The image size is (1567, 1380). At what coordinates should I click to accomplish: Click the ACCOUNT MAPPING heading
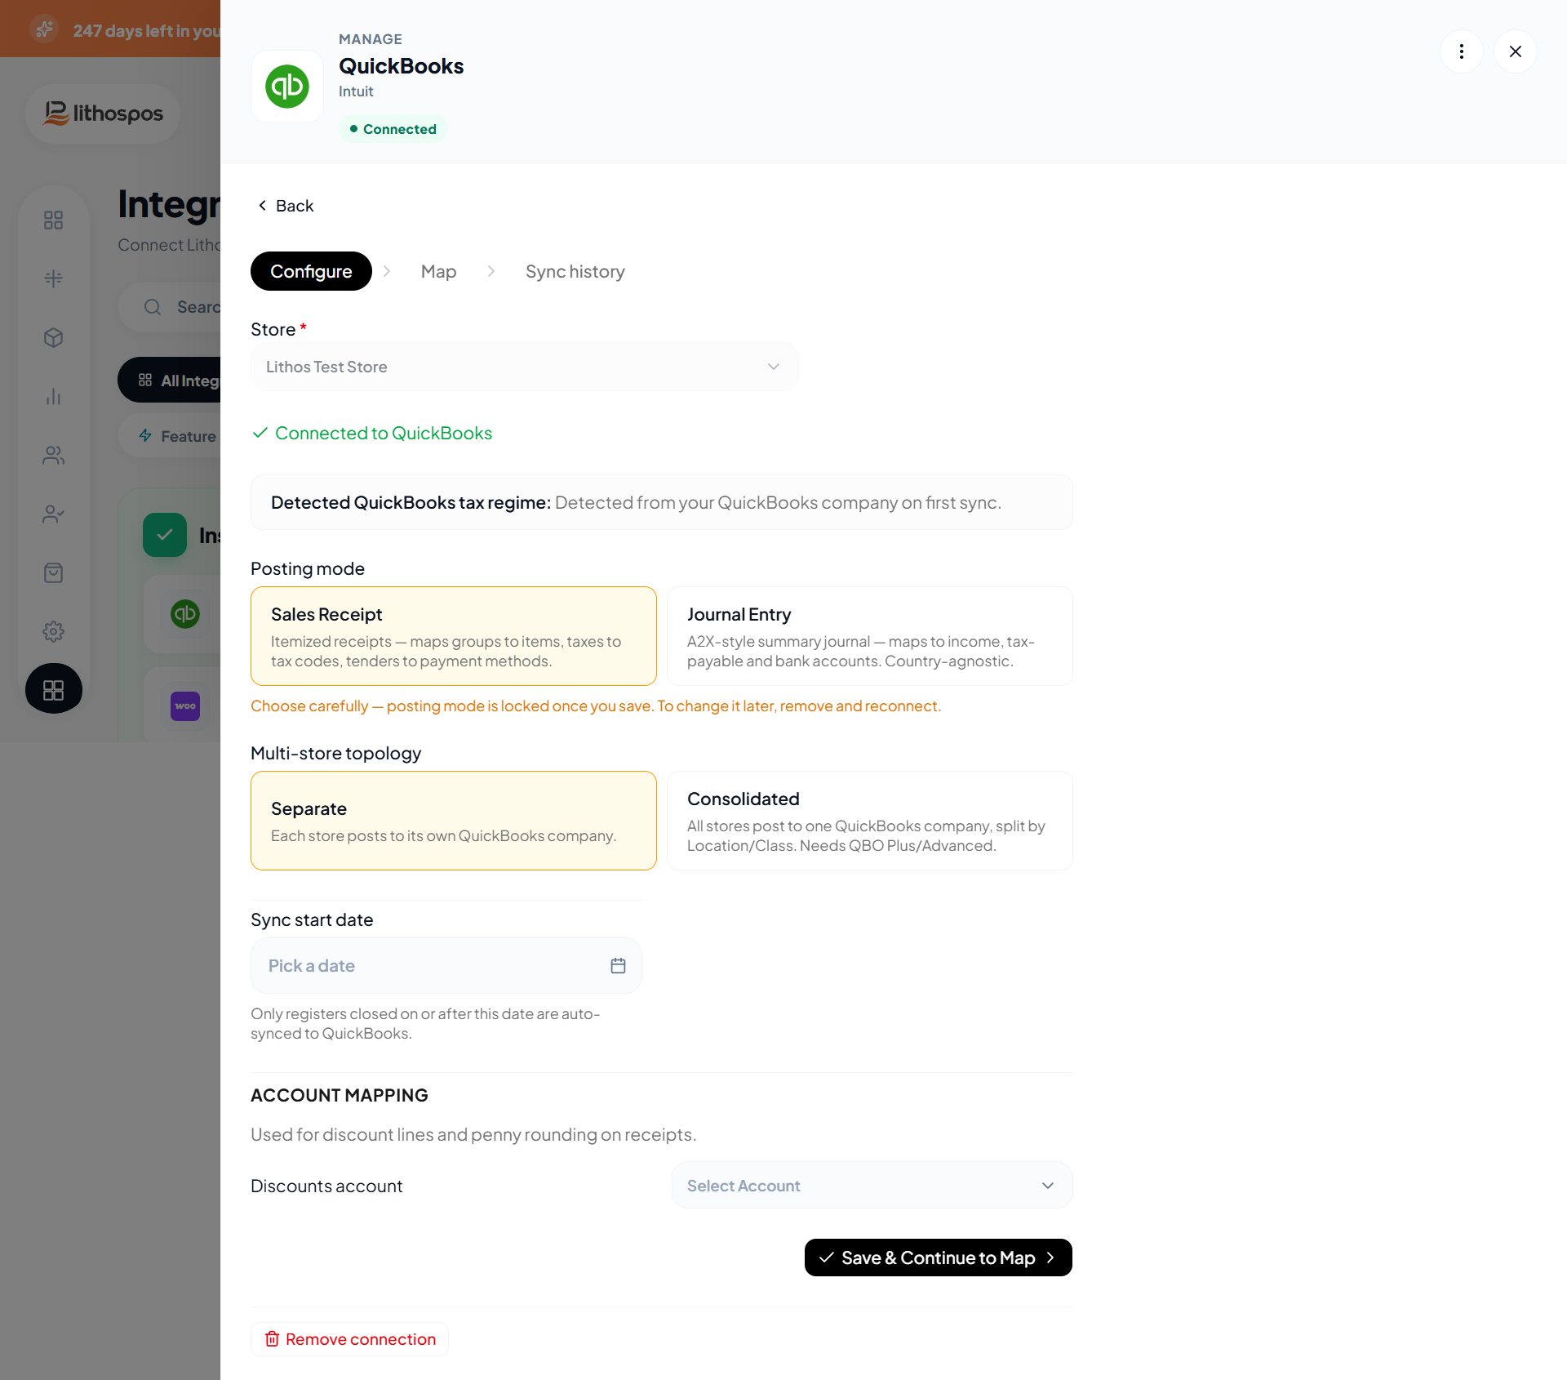[x=340, y=1095]
